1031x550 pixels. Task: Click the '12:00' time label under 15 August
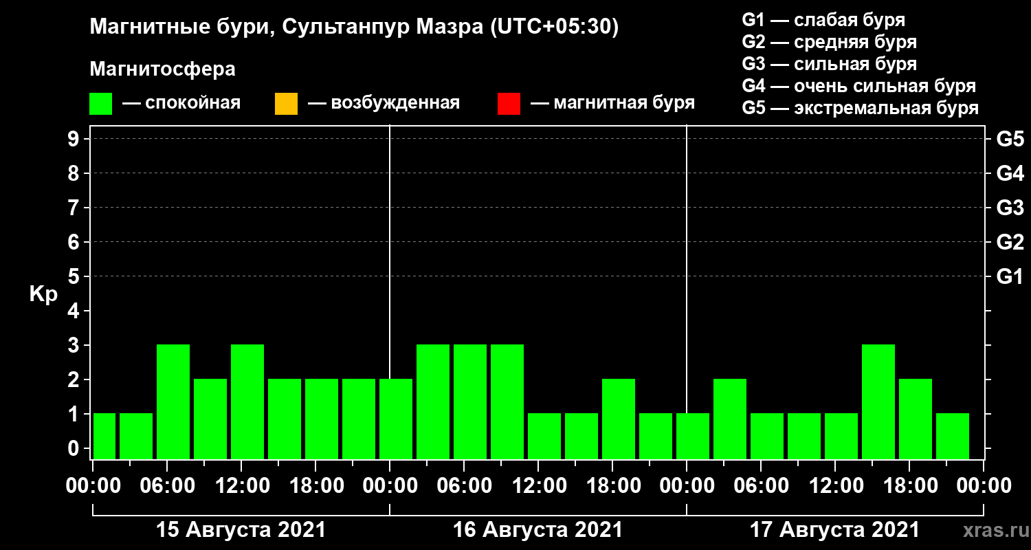click(241, 485)
